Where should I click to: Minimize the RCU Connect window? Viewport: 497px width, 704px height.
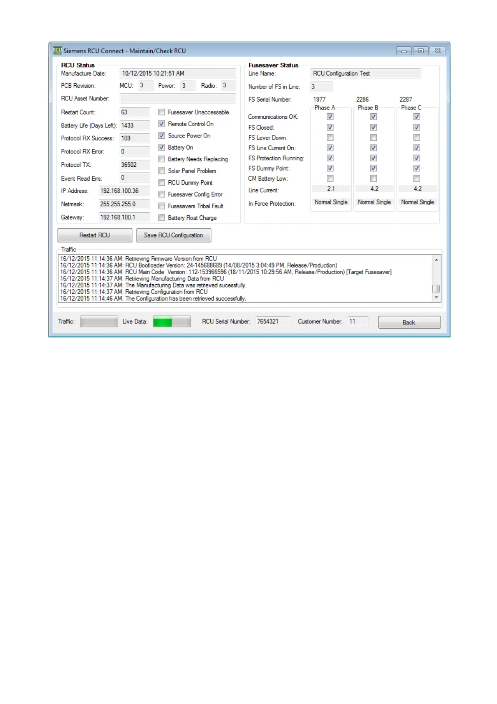[404, 51]
